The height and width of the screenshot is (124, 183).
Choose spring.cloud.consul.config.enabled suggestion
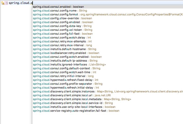[x=108, y=22]
